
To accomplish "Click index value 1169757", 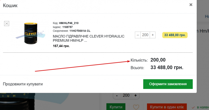I will (67, 27).
